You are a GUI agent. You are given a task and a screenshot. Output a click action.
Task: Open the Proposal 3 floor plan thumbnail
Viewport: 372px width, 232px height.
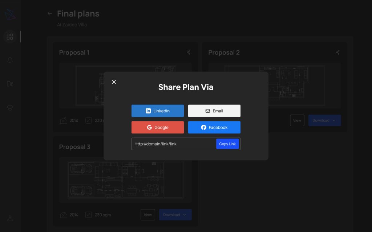[125, 180]
